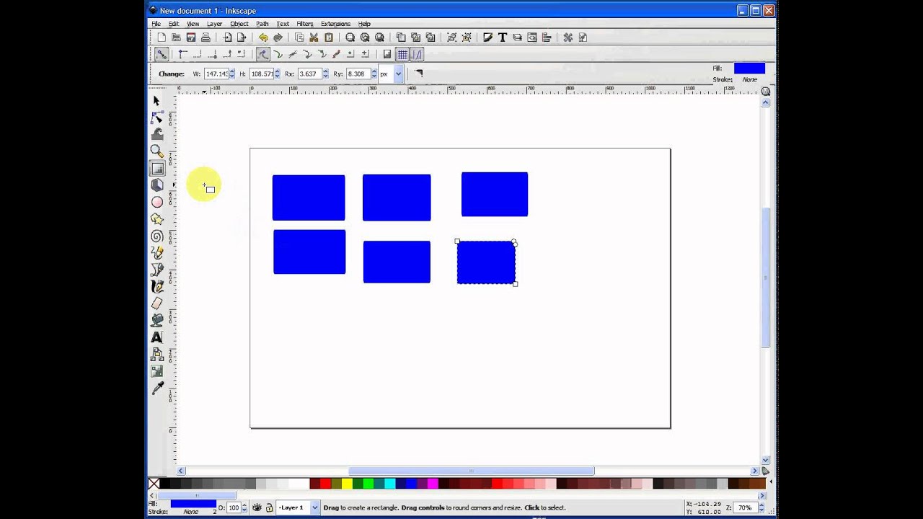Toggle snap to guides button
This screenshot has width=923, height=519.
[416, 54]
